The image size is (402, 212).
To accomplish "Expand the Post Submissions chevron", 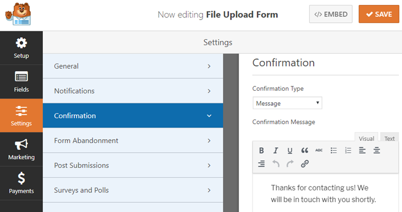I will 209,166.
